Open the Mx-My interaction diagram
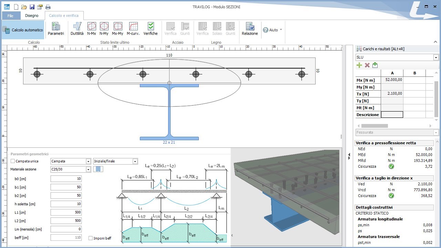 (x=118, y=29)
